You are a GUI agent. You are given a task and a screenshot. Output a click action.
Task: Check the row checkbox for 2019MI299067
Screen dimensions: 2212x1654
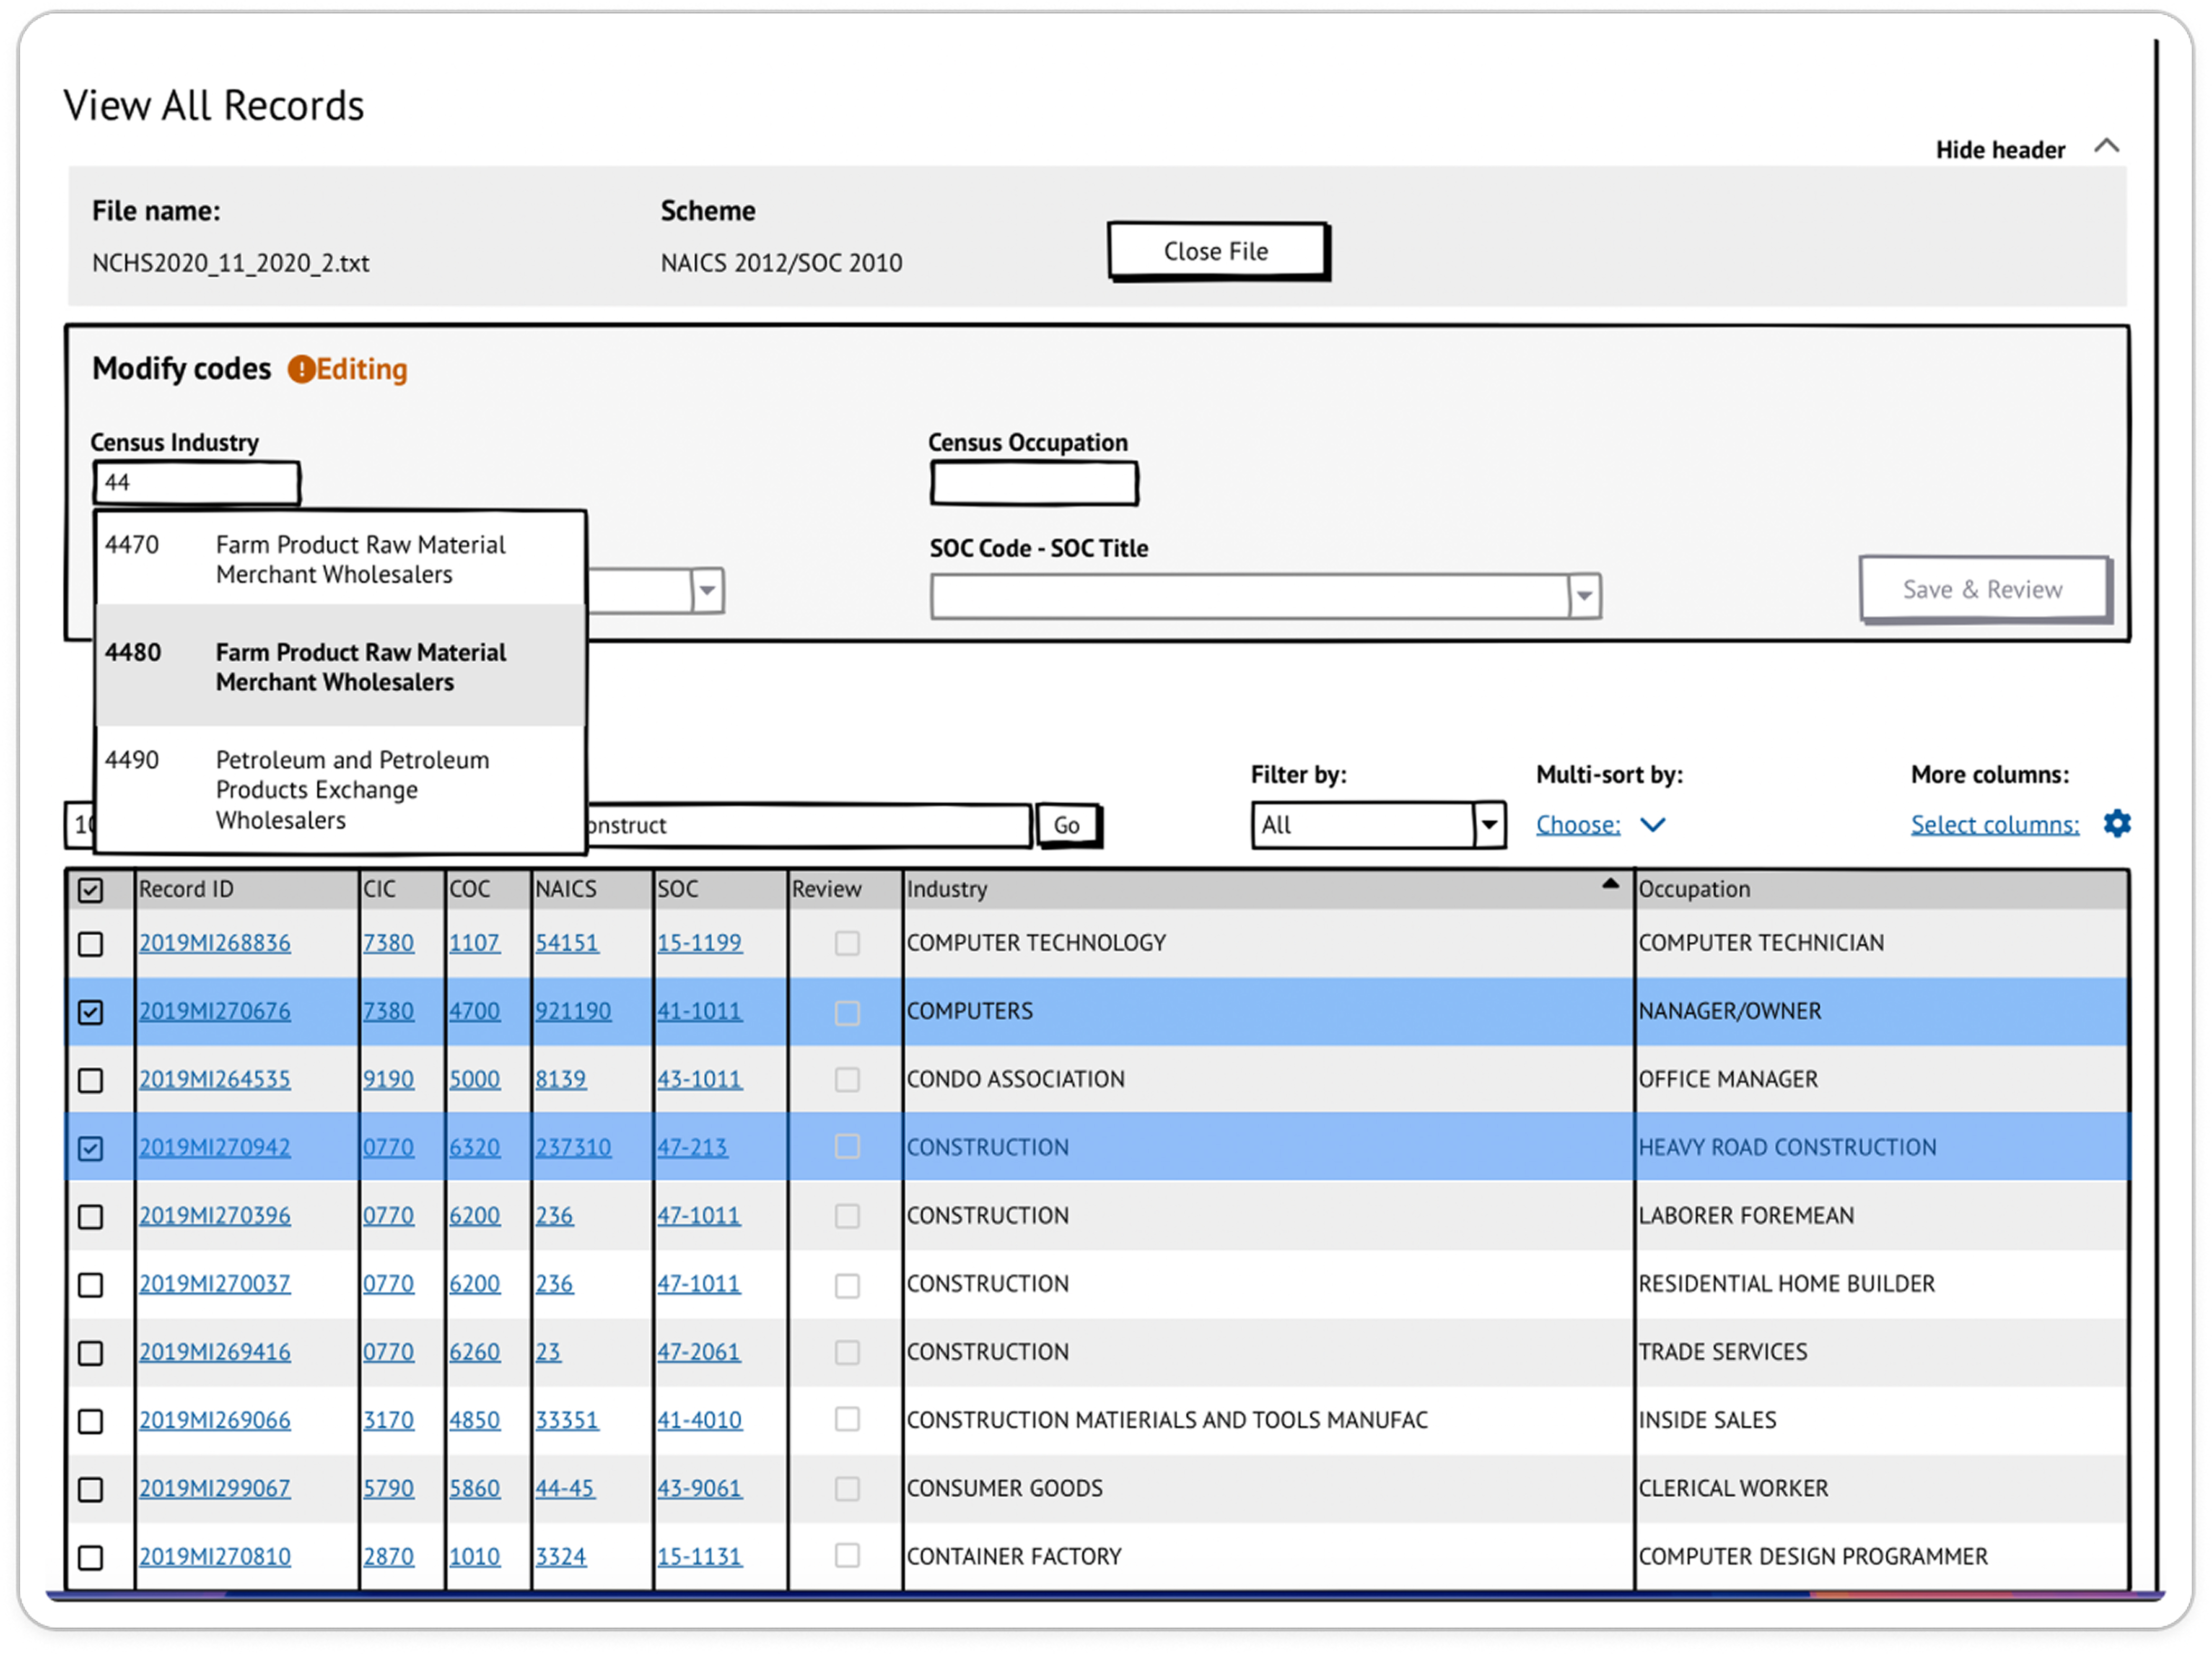(90, 1490)
